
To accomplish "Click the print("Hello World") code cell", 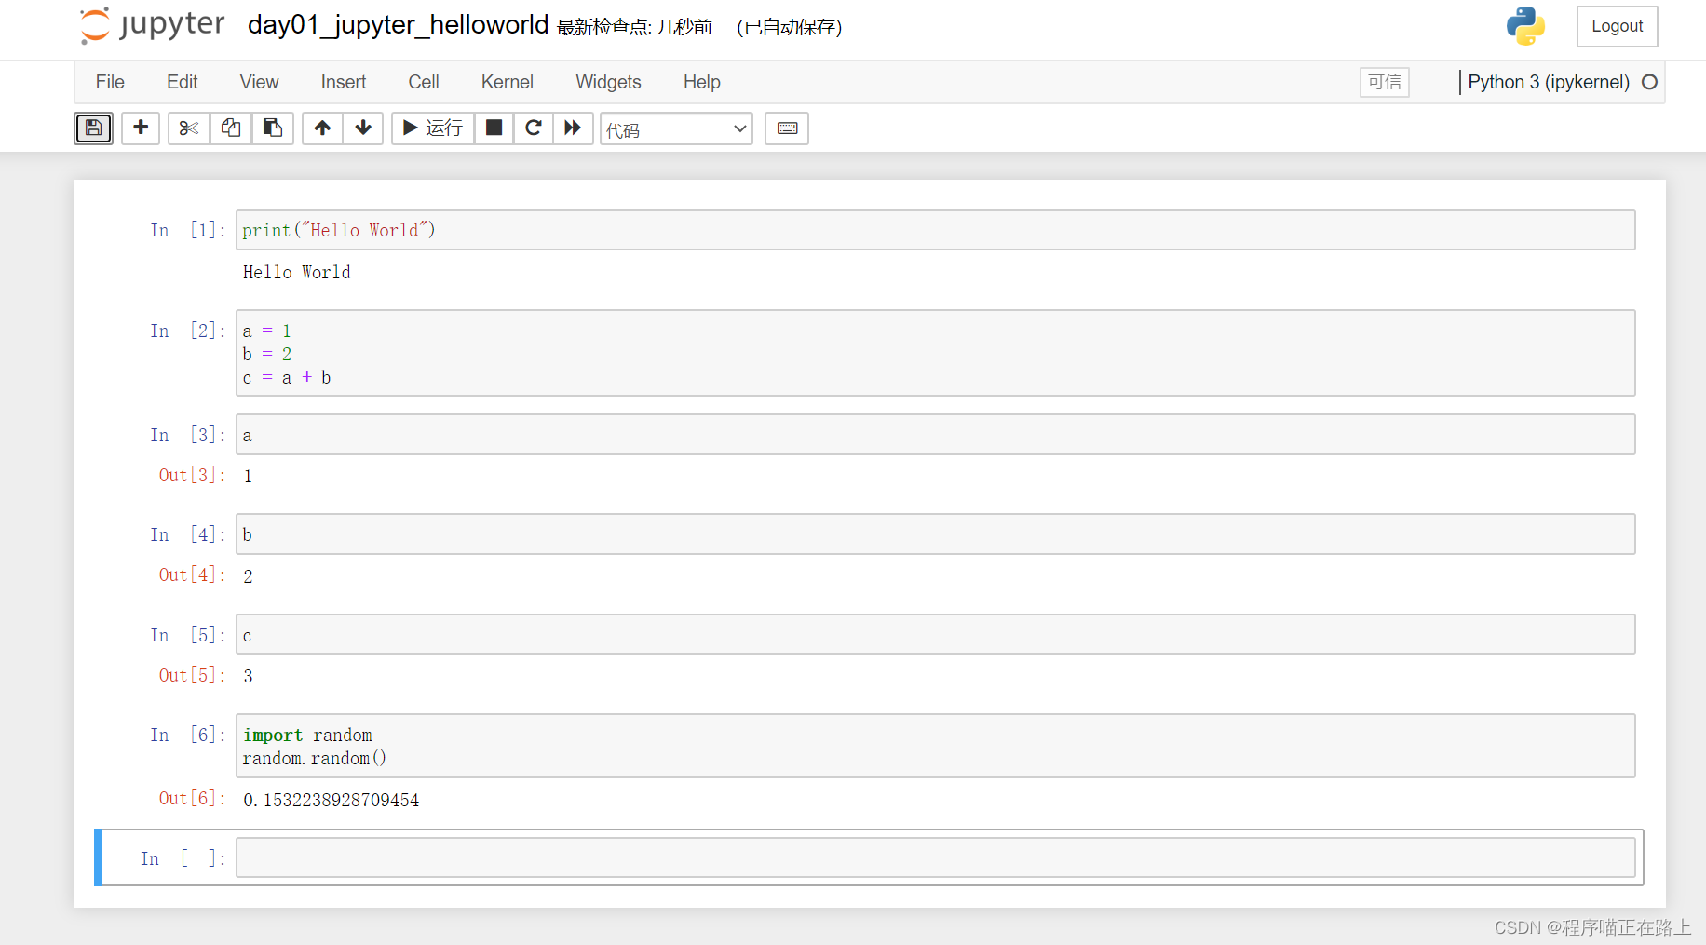I will click(x=936, y=230).
